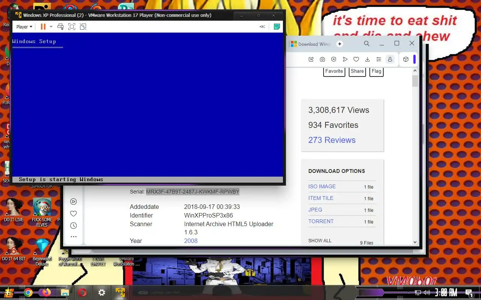The width and height of the screenshot is (481, 300).
Task: Open the browser edit page pencil icon
Action: point(311,59)
